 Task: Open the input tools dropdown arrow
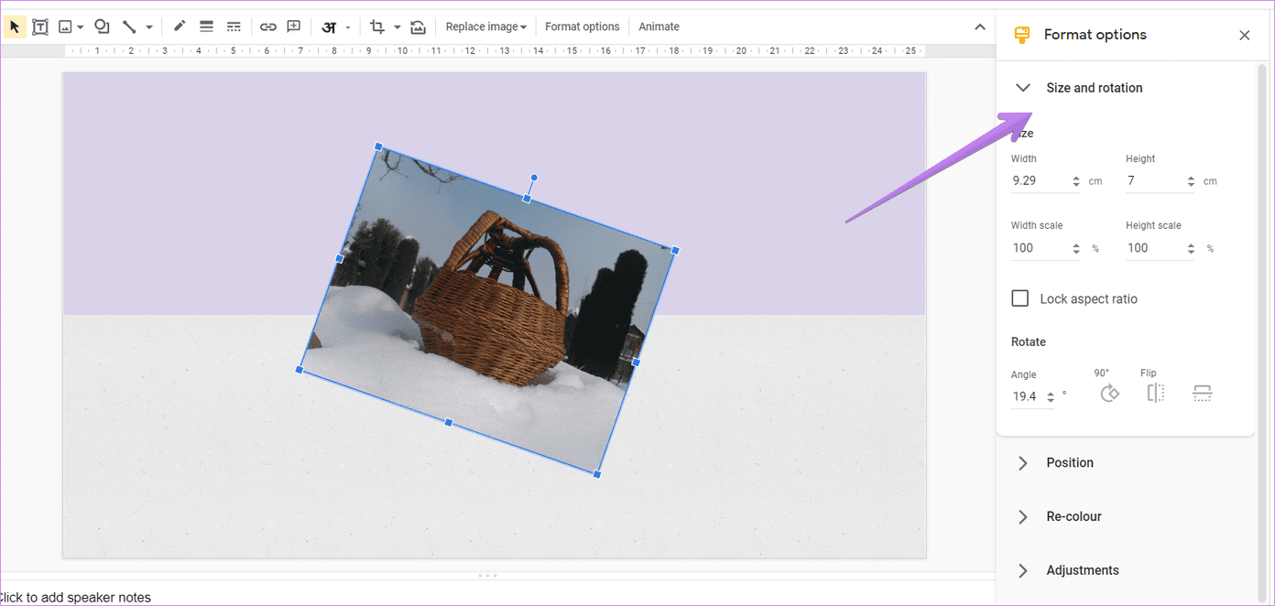click(348, 27)
